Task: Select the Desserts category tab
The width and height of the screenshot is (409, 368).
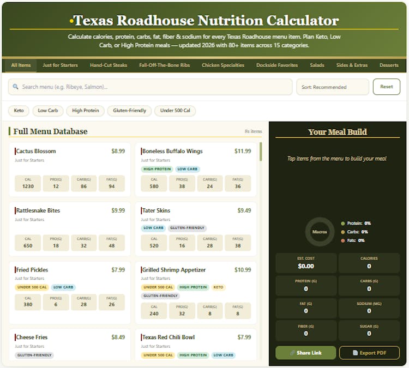Action: tap(389, 65)
